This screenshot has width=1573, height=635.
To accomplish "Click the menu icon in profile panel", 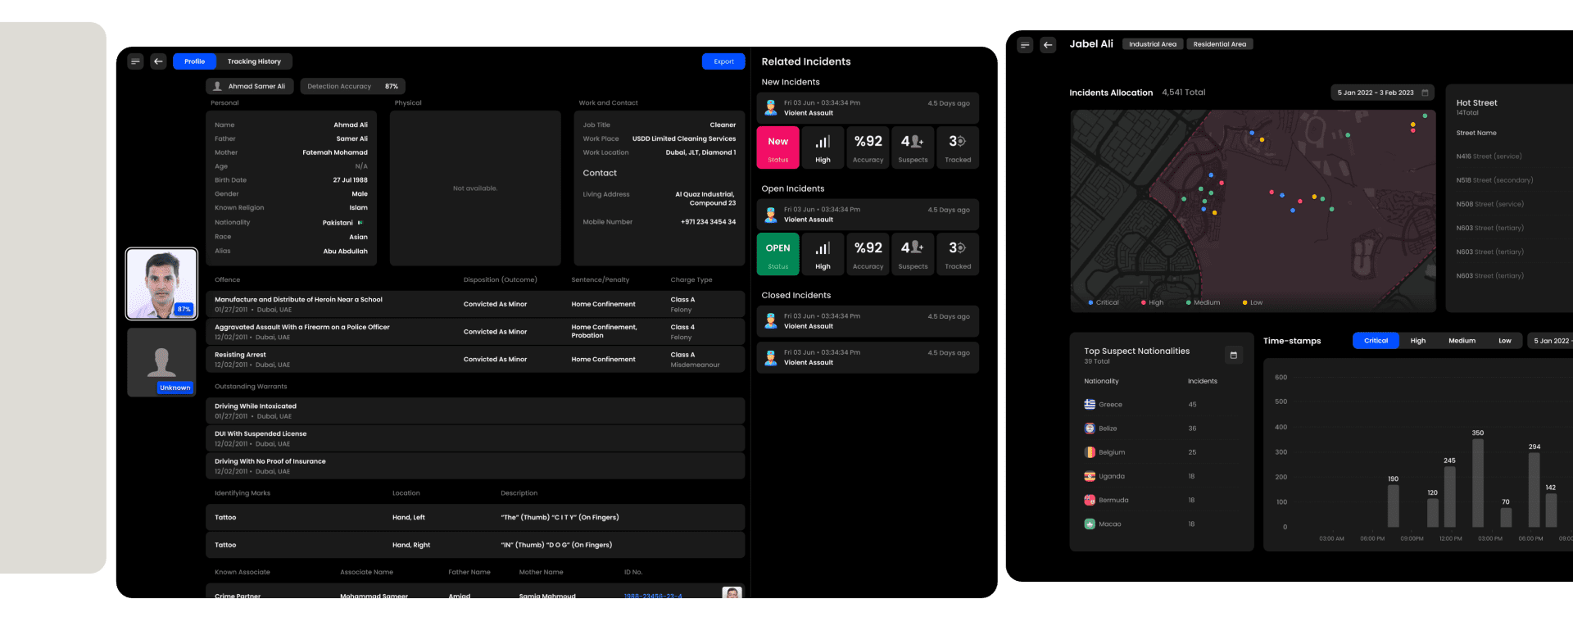I will tap(136, 61).
